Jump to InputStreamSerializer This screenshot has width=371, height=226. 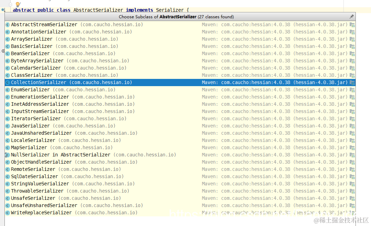click(180, 112)
